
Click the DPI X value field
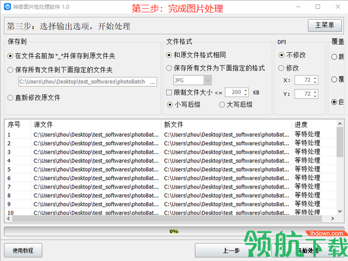point(303,80)
